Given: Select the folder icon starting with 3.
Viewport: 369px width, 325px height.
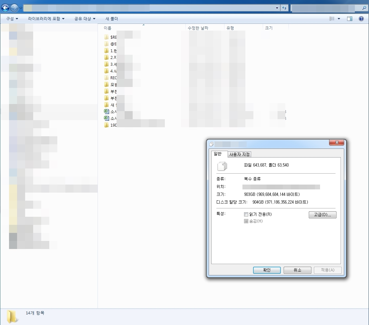Looking at the screenshot, I should [x=106, y=64].
